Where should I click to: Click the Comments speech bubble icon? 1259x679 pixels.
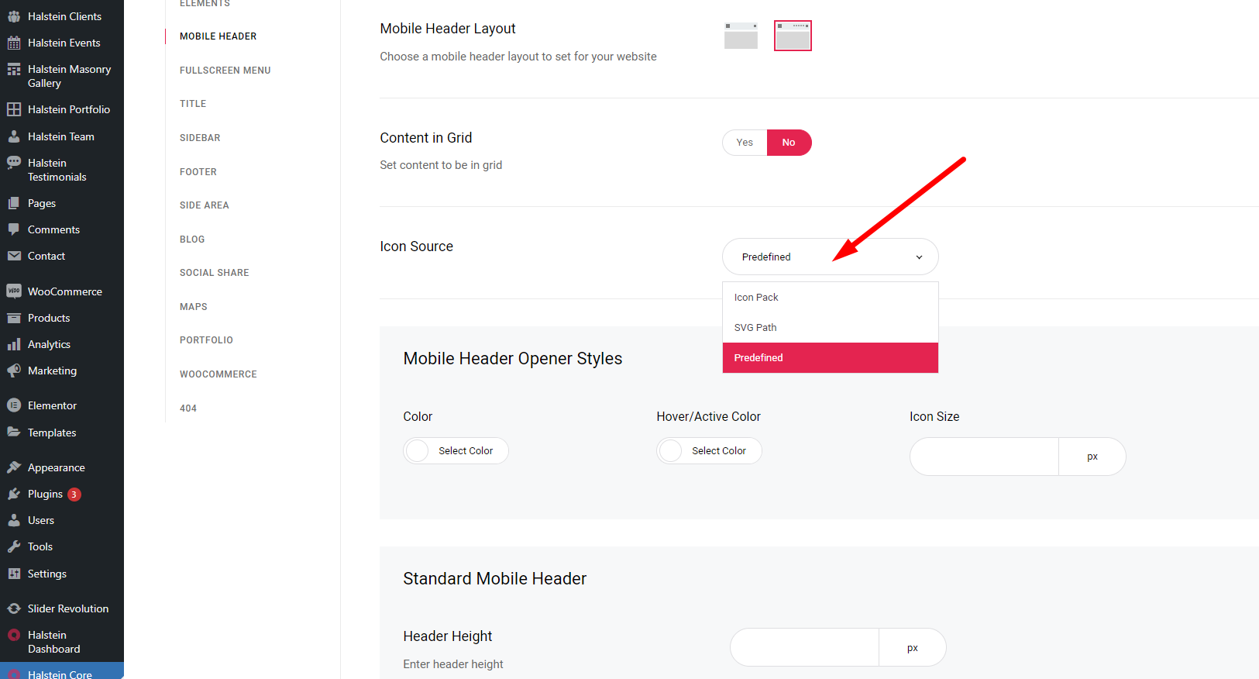pyautogui.click(x=14, y=229)
